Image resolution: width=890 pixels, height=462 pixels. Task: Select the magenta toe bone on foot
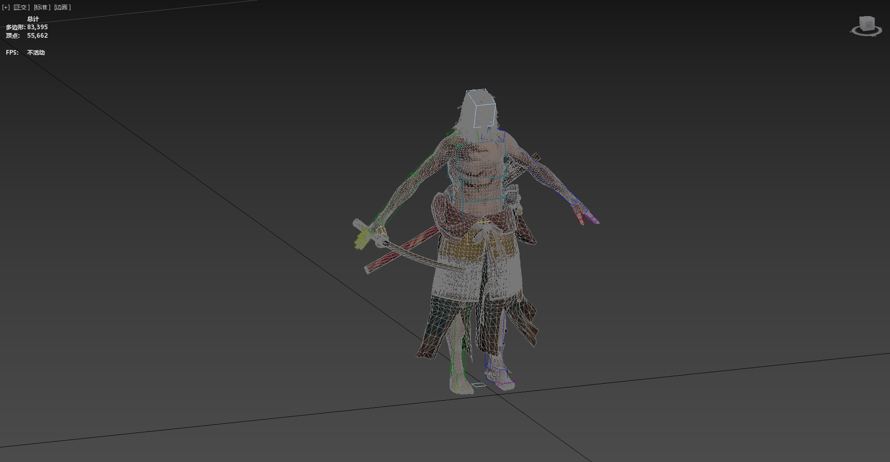(x=506, y=385)
